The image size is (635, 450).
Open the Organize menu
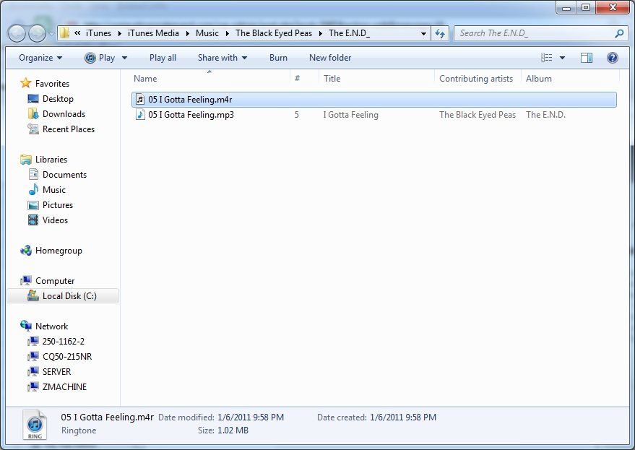(x=40, y=58)
